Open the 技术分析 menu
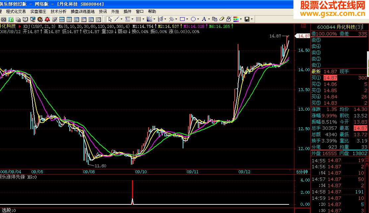The width and height of the screenshot is (369, 213). (58, 11)
